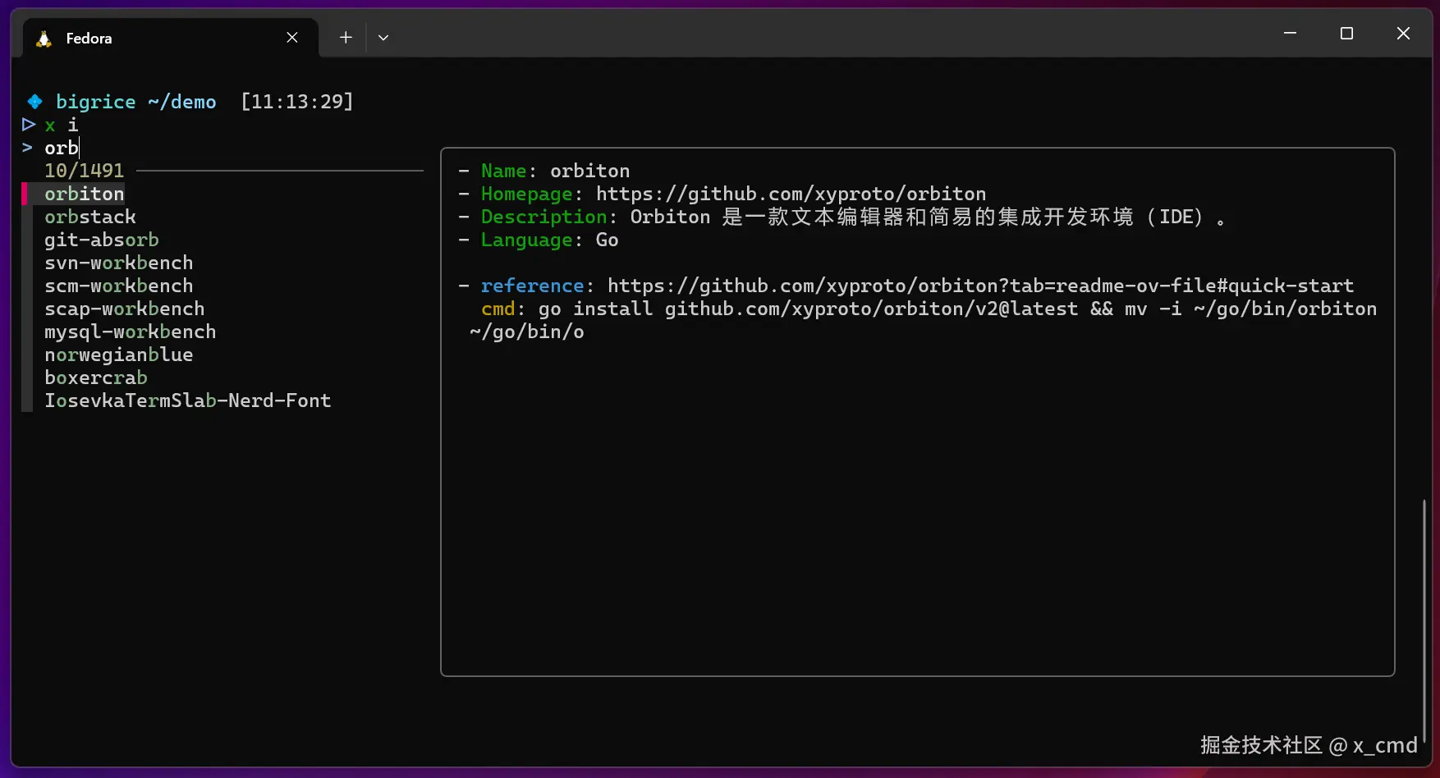Click the bigrice ~/demo prompt path
Viewport: 1440px width, 778px height.
pos(136,102)
